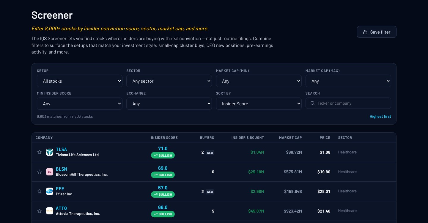Click the $159.64B market cap cell

tap(293, 191)
